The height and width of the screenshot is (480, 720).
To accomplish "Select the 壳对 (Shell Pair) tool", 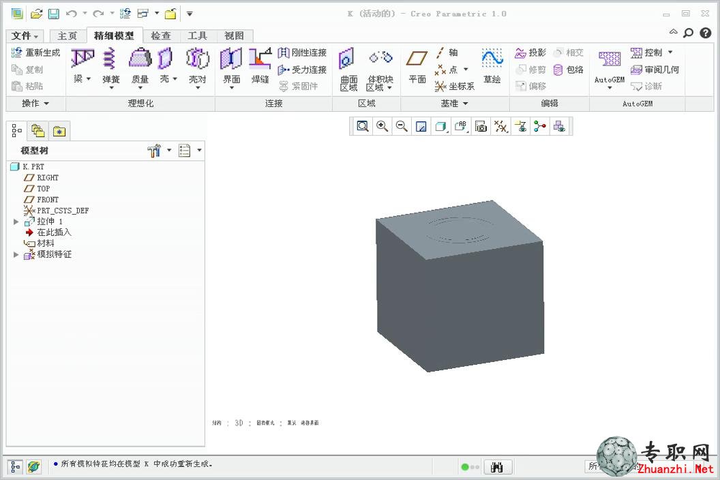I will pos(198,68).
